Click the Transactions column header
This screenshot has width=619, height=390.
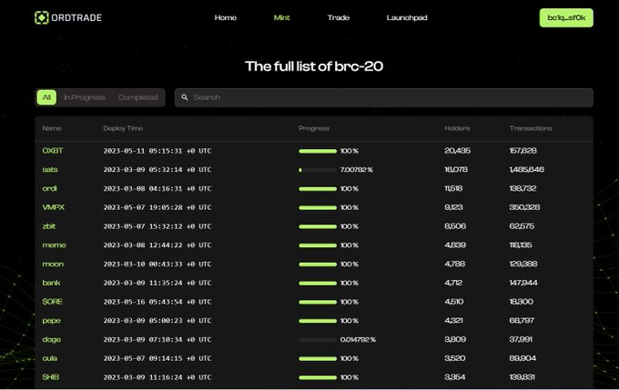pos(531,128)
